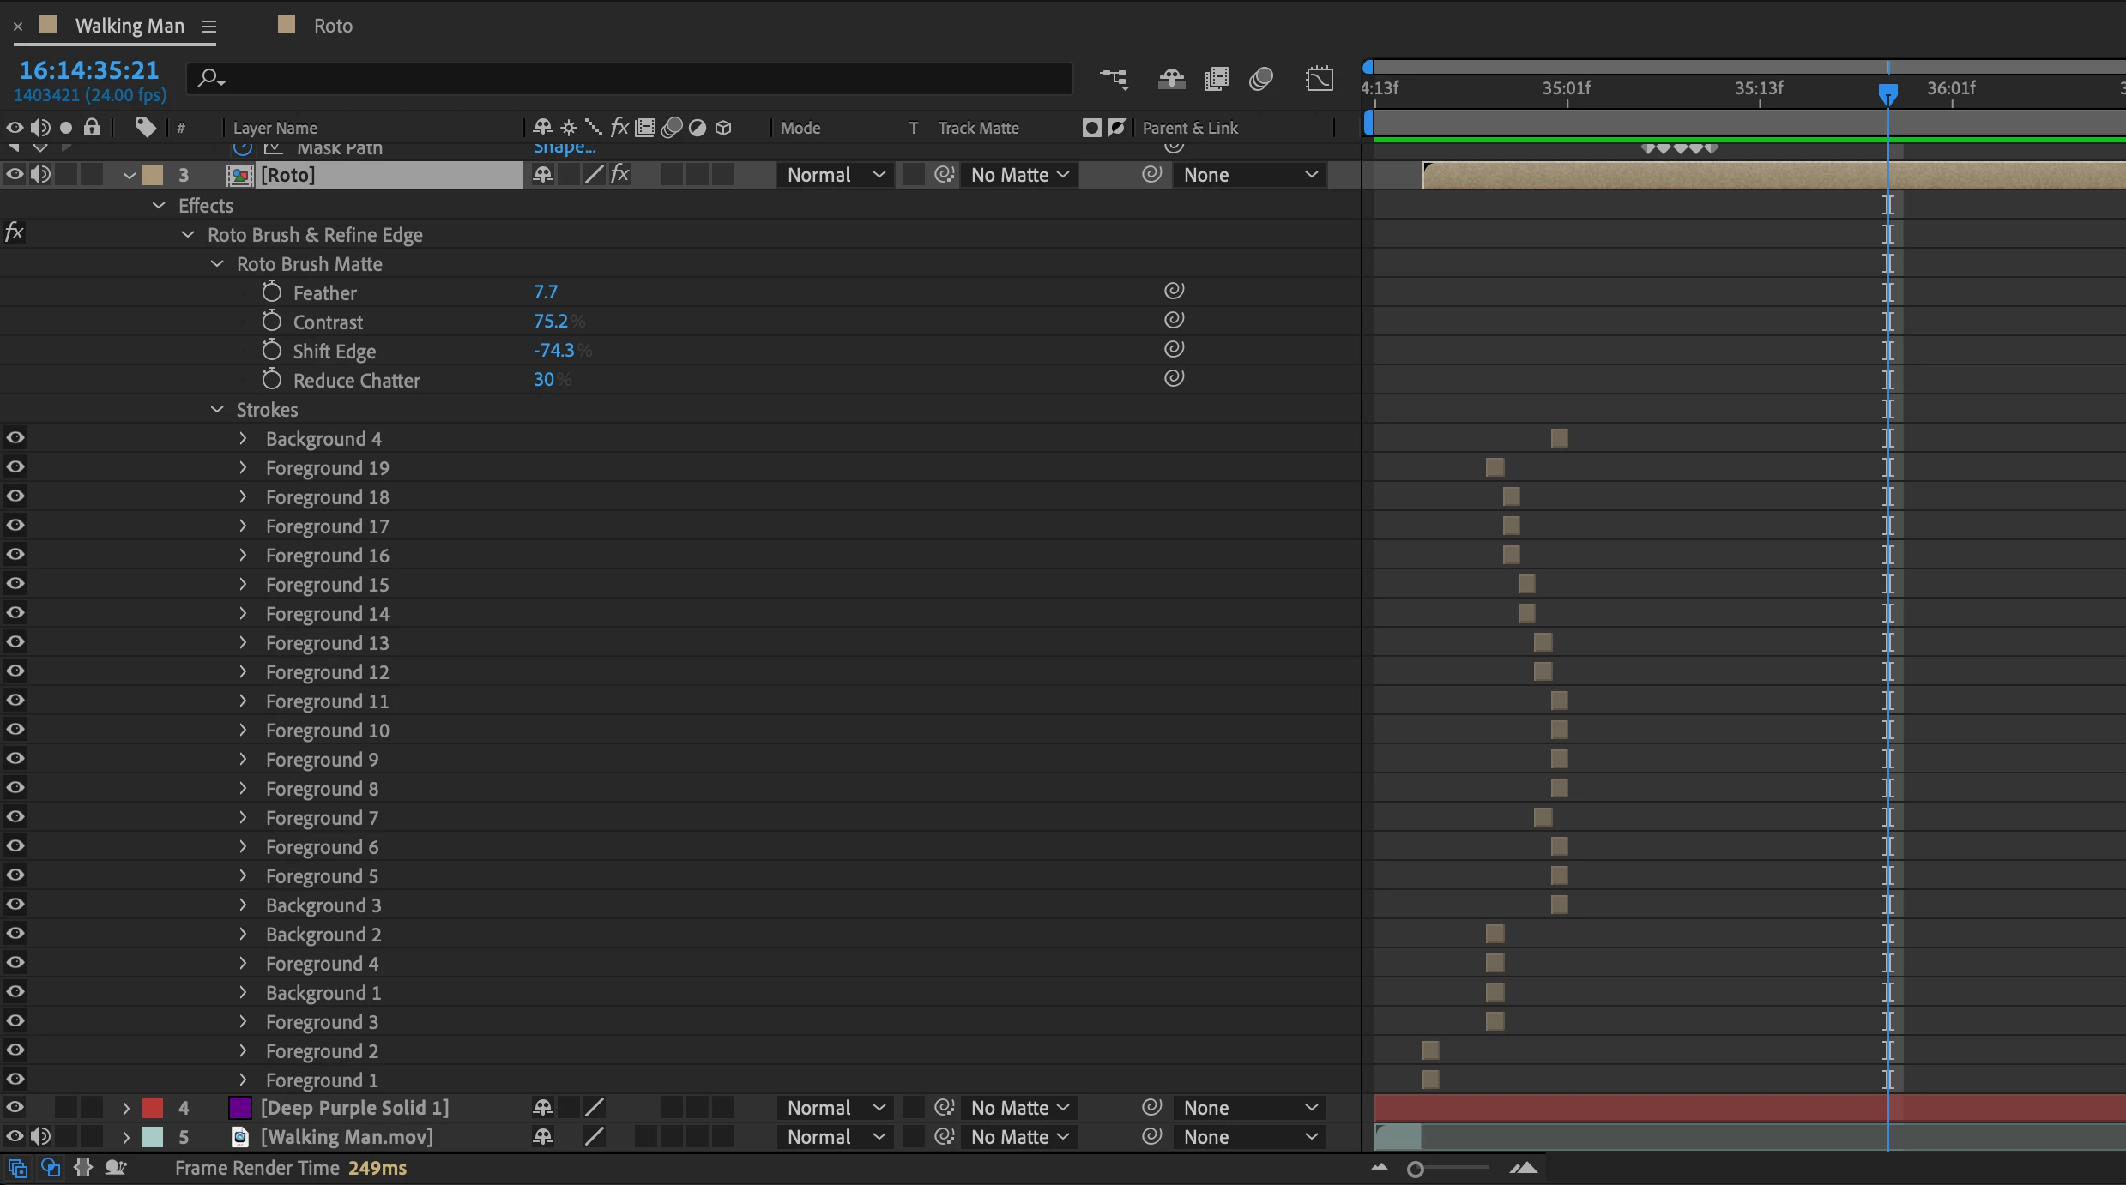Open the Graph Editor icon
Image resolution: width=2126 pixels, height=1185 pixels.
pyautogui.click(x=1319, y=79)
